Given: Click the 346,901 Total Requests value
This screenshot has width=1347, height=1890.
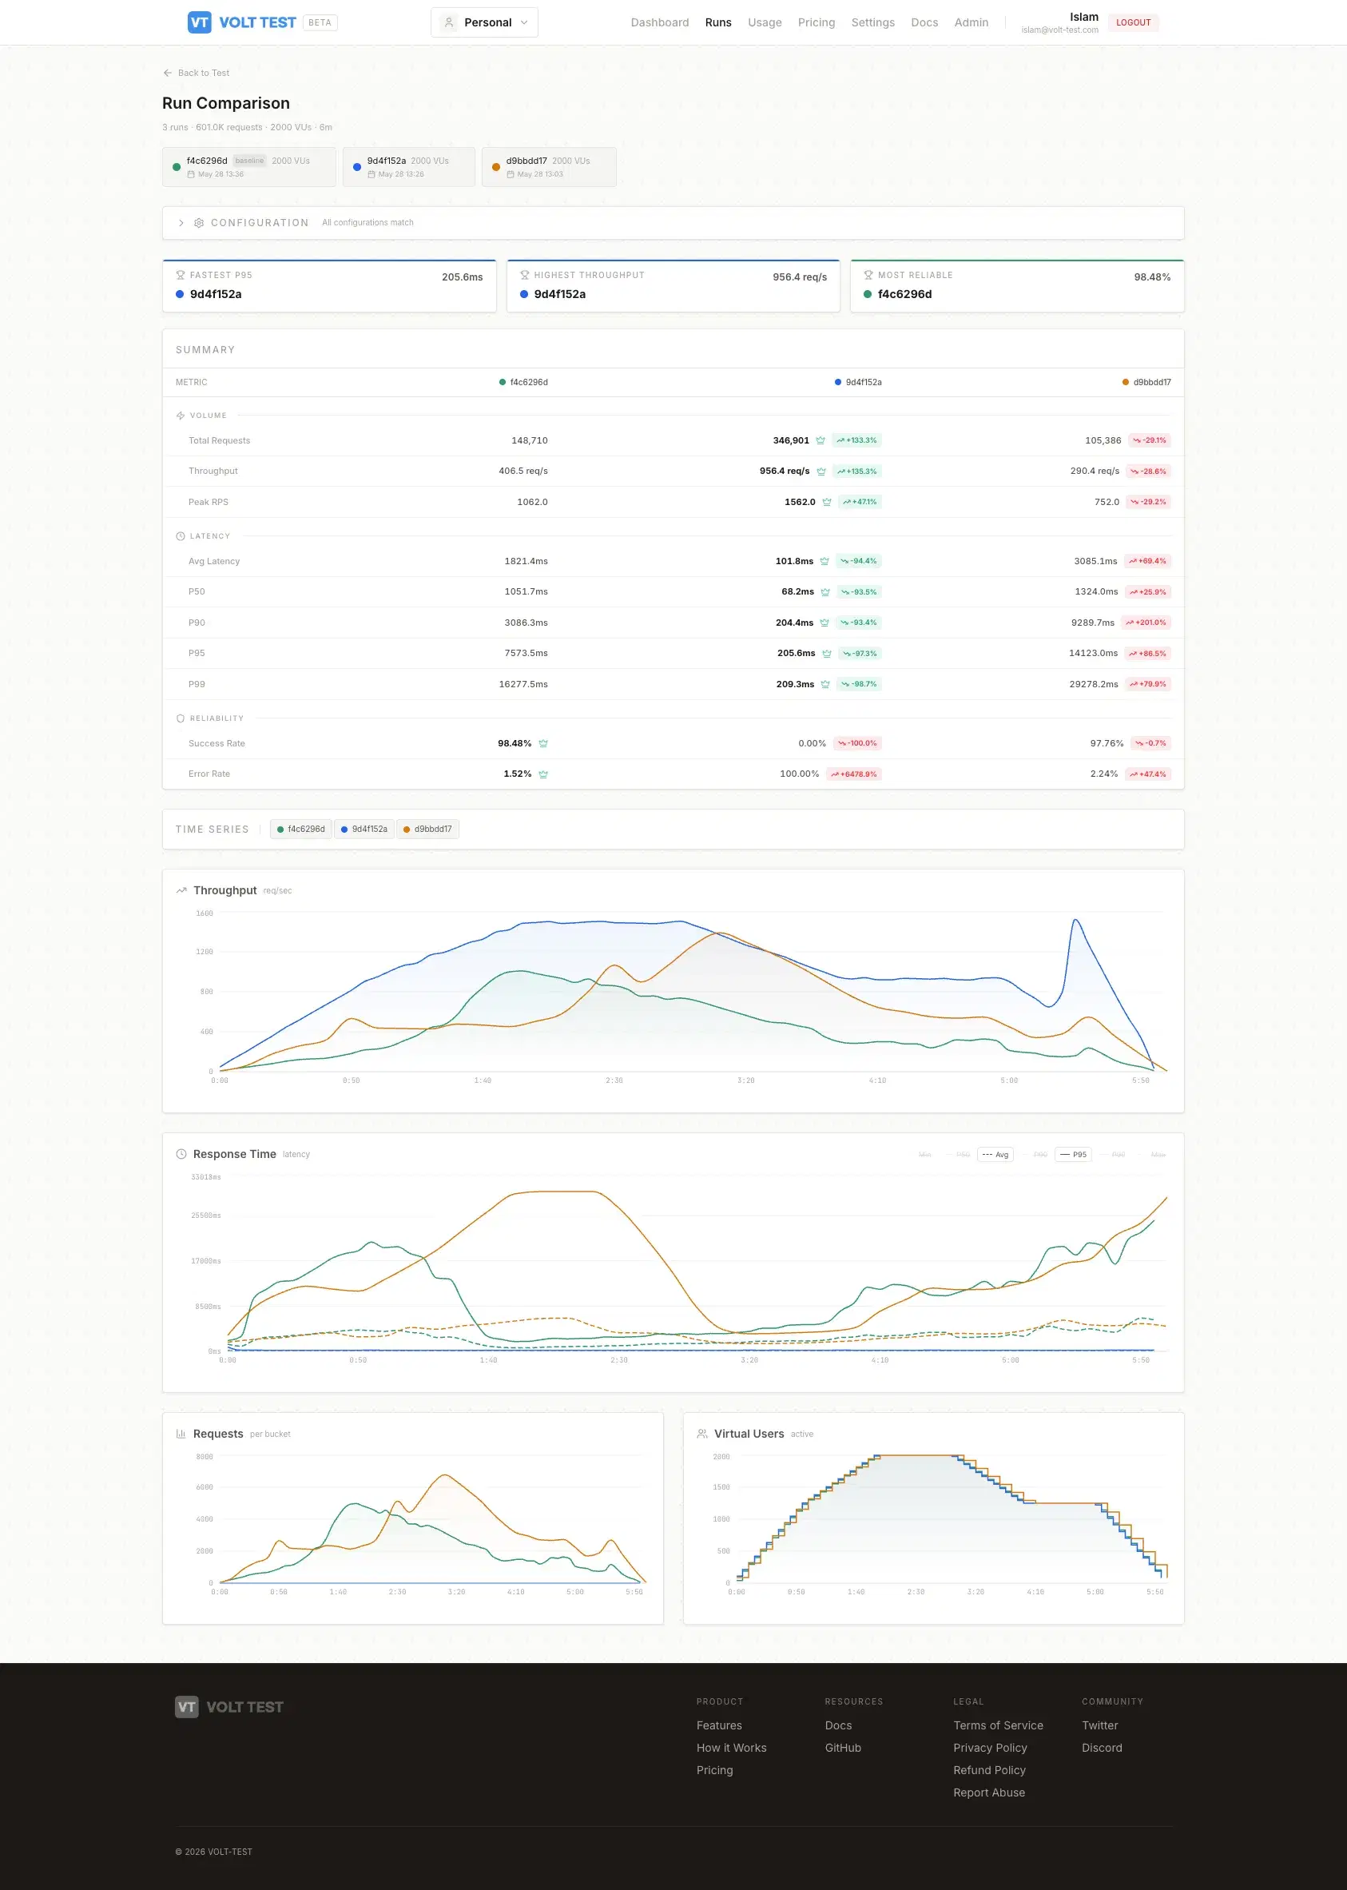Looking at the screenshot, I should (x=790, y=440).
